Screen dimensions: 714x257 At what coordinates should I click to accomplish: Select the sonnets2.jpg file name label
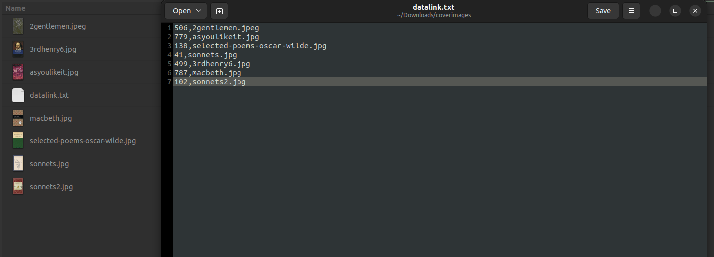(x=51, y=187)
